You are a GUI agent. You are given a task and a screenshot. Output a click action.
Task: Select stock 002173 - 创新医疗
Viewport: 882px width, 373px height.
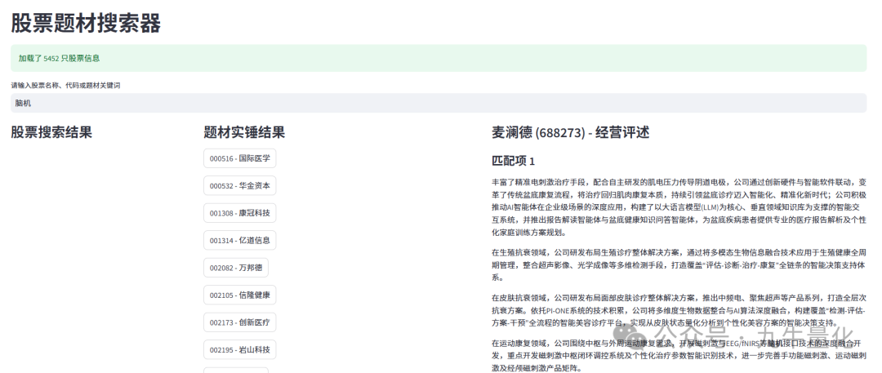(x=239, y=322)
